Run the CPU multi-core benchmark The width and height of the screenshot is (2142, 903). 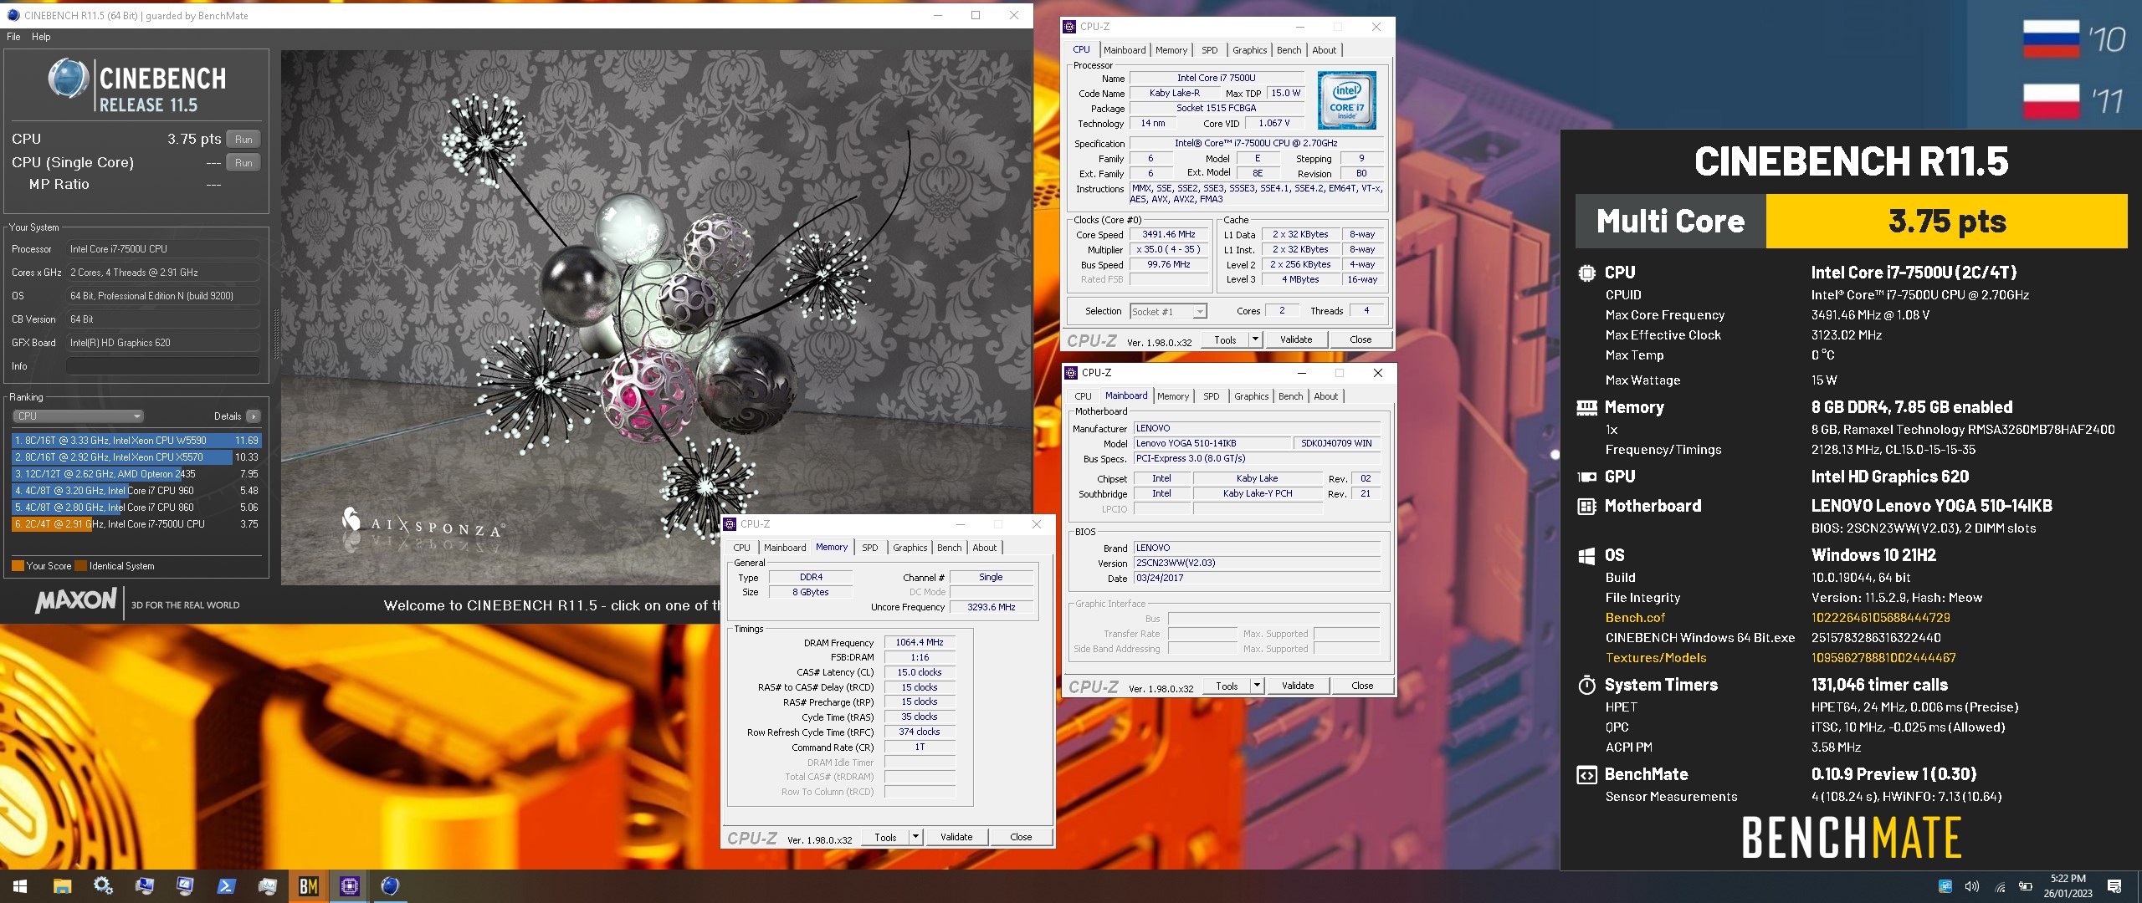point(243,140)
